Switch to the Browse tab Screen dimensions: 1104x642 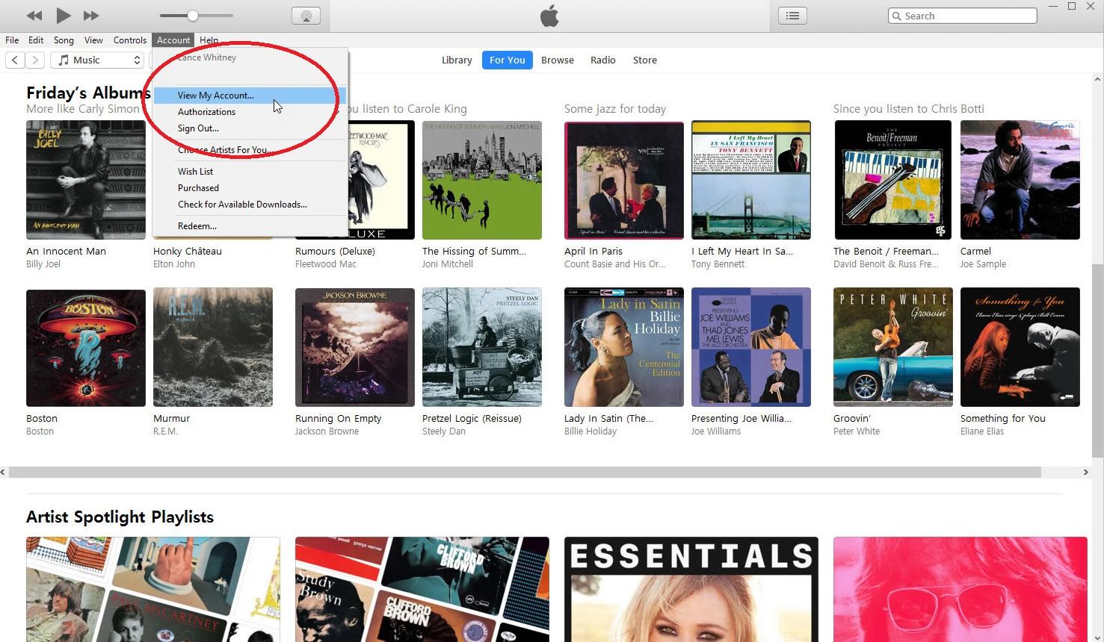pos(557,60)
